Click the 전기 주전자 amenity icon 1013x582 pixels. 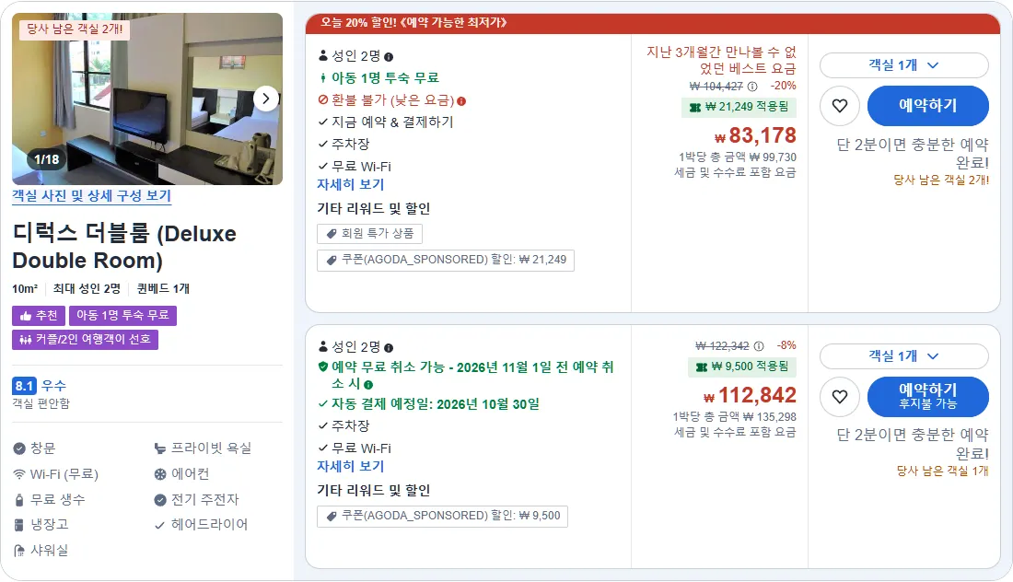pyautogui.click(x=160, y=500)
